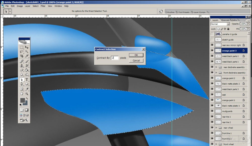Image resolution: width=252 pixels, height=146 pixels.
Task: Expand the rear discbrake assembly group
Action: click(x=216, y=67)
